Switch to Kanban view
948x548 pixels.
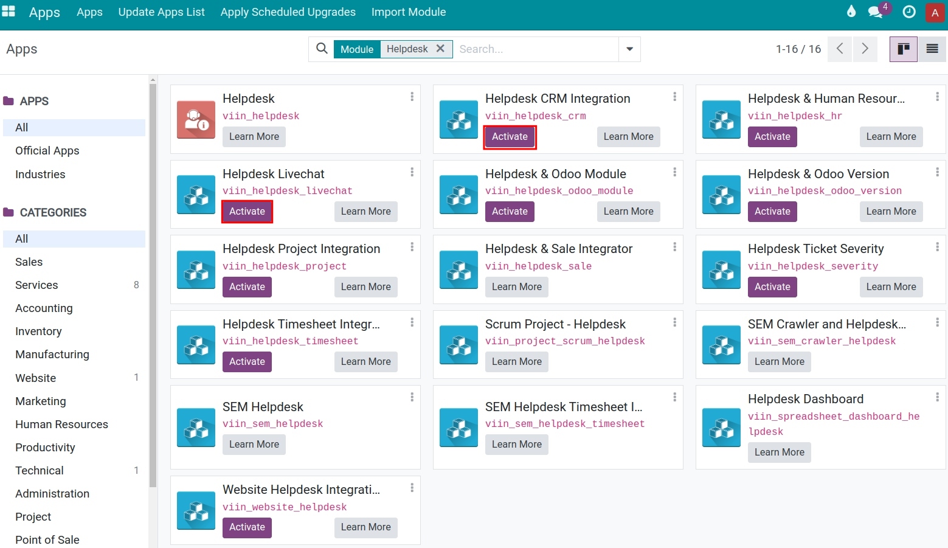[x=904, y=49]
